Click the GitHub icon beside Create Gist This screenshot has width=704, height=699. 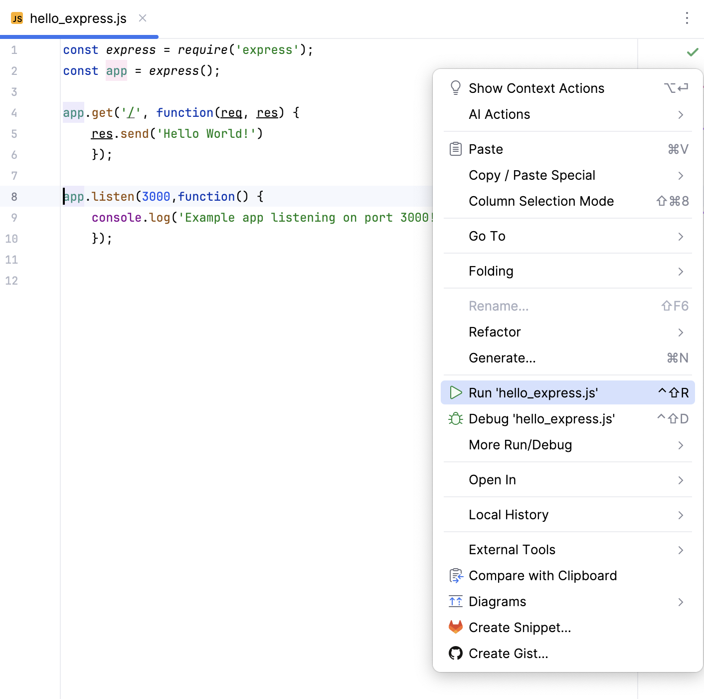pyautogui.click(x=455, y=653)
